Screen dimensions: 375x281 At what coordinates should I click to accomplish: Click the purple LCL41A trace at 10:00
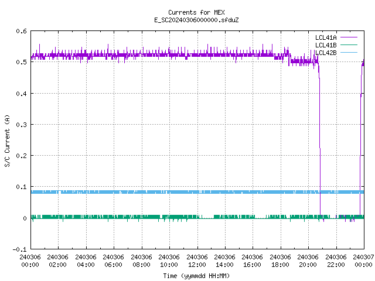coord(170,54)
